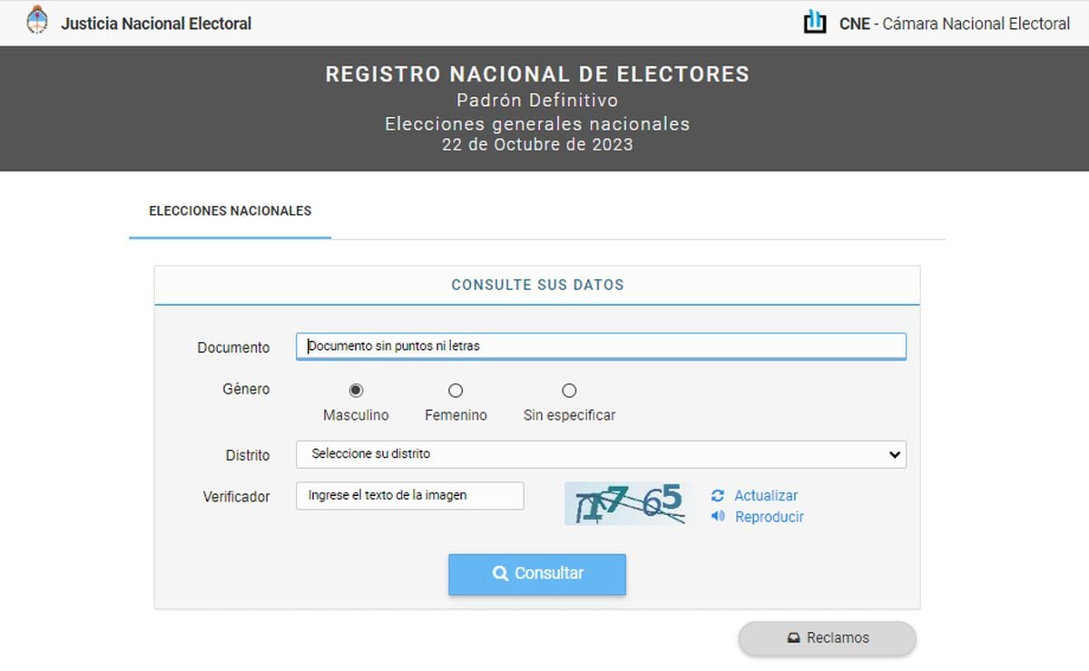1089x671 pixels.
Task: Select the Masculino radio button
Action: point(355,390)
